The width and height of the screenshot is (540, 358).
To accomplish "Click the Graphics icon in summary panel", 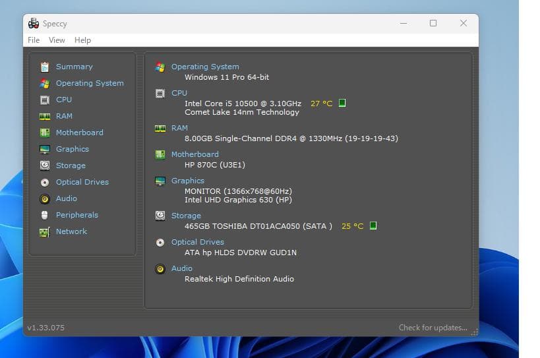I will coord(160,181).
